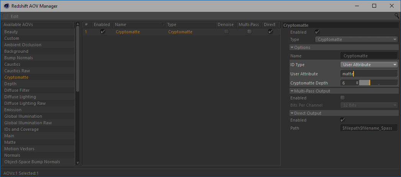Toggle Multi-Pass checkbox in Cryptomatte row
The height and width of the screenshot is (177, 401).
[249, 32]
